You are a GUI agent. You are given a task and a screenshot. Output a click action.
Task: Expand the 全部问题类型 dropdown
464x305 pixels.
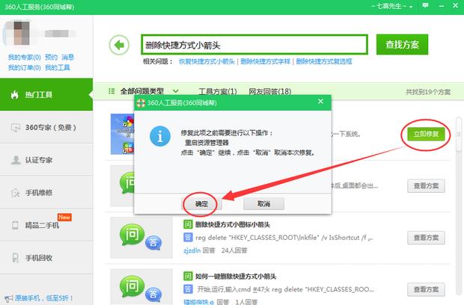coord(149,91)
